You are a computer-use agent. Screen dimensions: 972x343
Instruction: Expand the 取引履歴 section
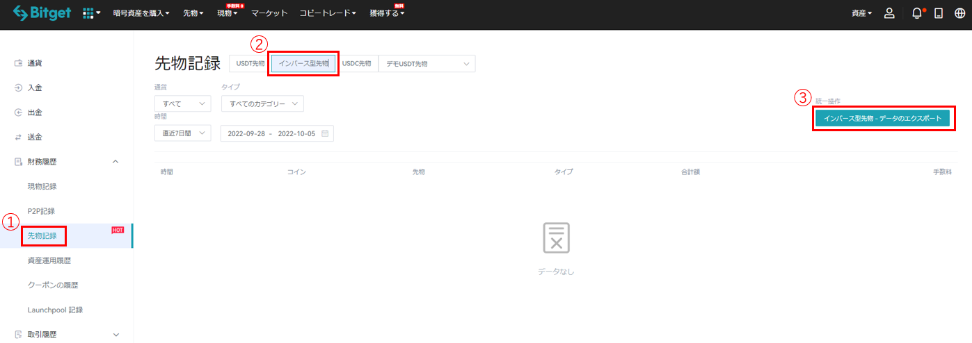[115, 334]
